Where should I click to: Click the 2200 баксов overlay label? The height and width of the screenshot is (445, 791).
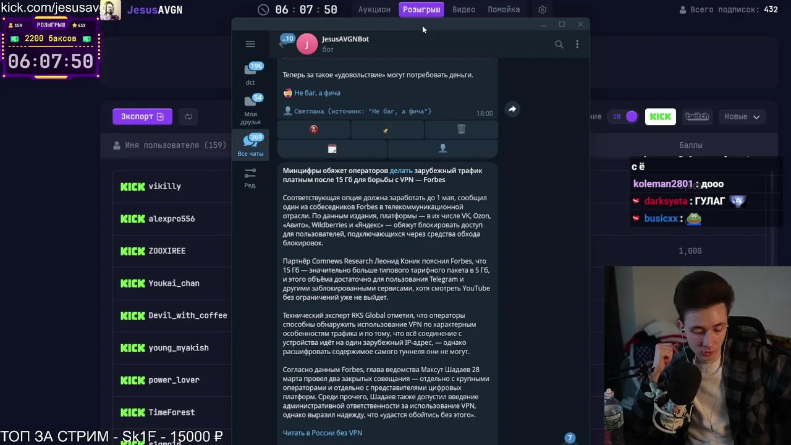pyautogui.click(x=51, y=39)
